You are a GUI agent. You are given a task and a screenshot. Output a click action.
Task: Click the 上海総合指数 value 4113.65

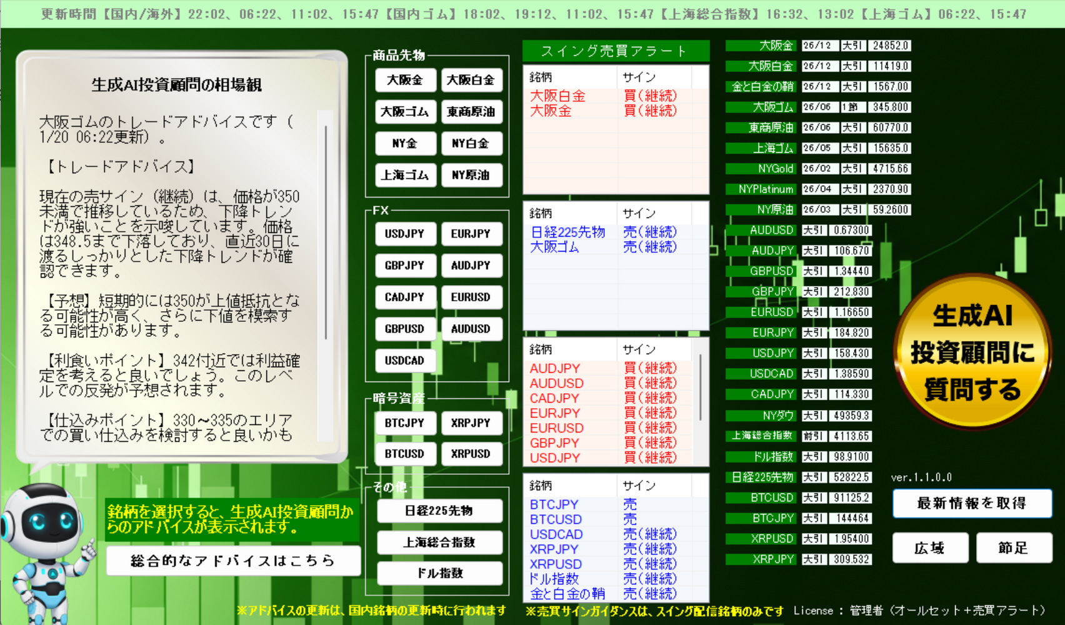[851, 436]
